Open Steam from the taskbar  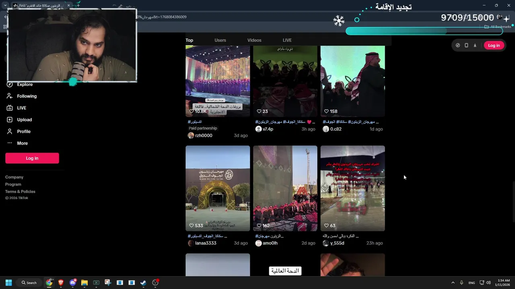click(143, 283)
